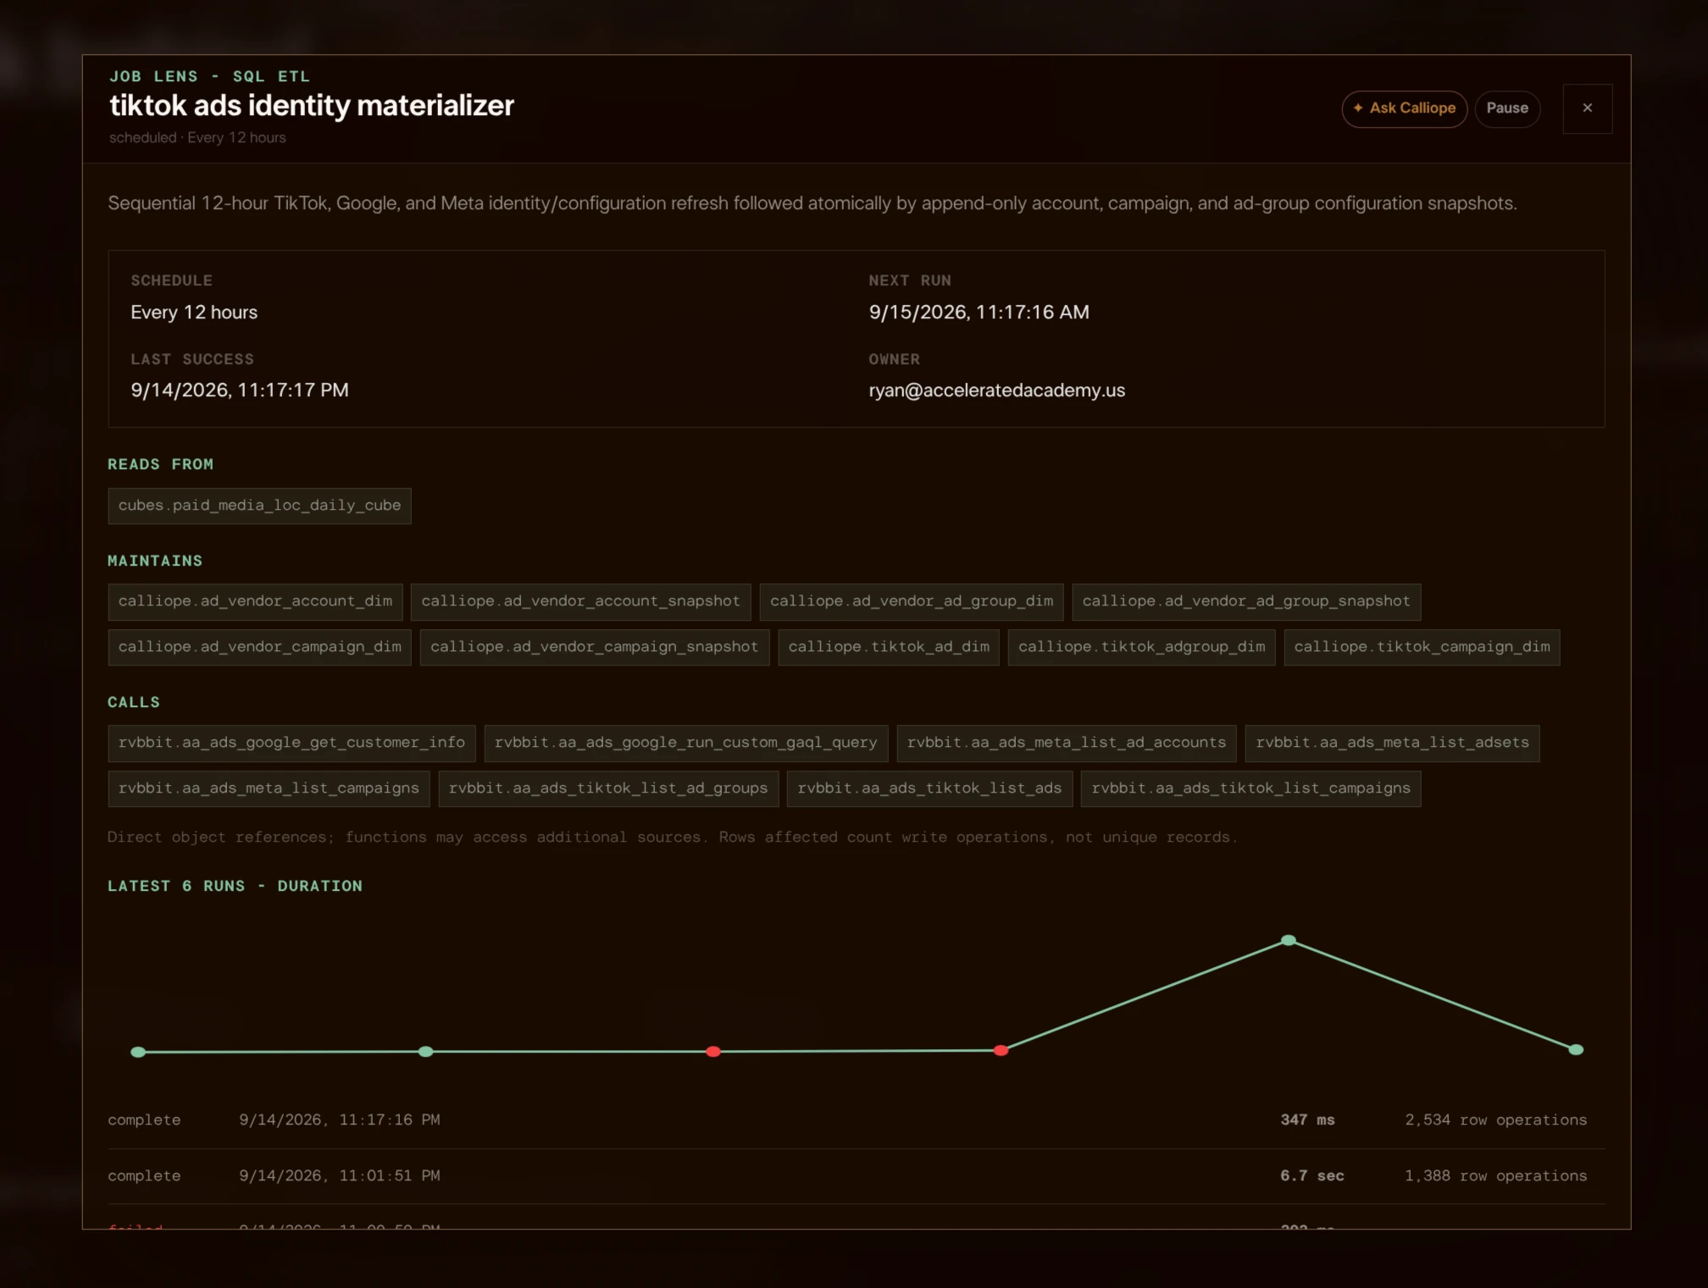
Task: Click last success value 9/14/2026, 11:17:17 PM
Action: click(x=240, y=390)
